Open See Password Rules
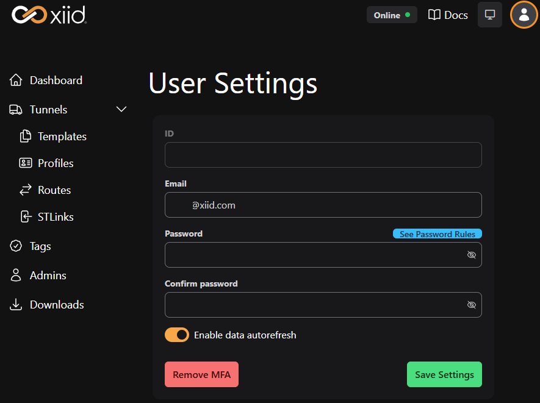Screen dimensions: 540x403 pos(437,234)
